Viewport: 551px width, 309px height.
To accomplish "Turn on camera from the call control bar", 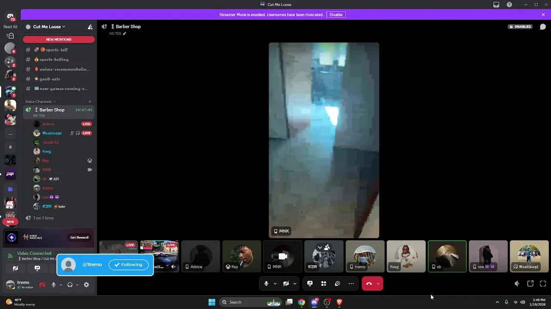I will pos(286,284).
